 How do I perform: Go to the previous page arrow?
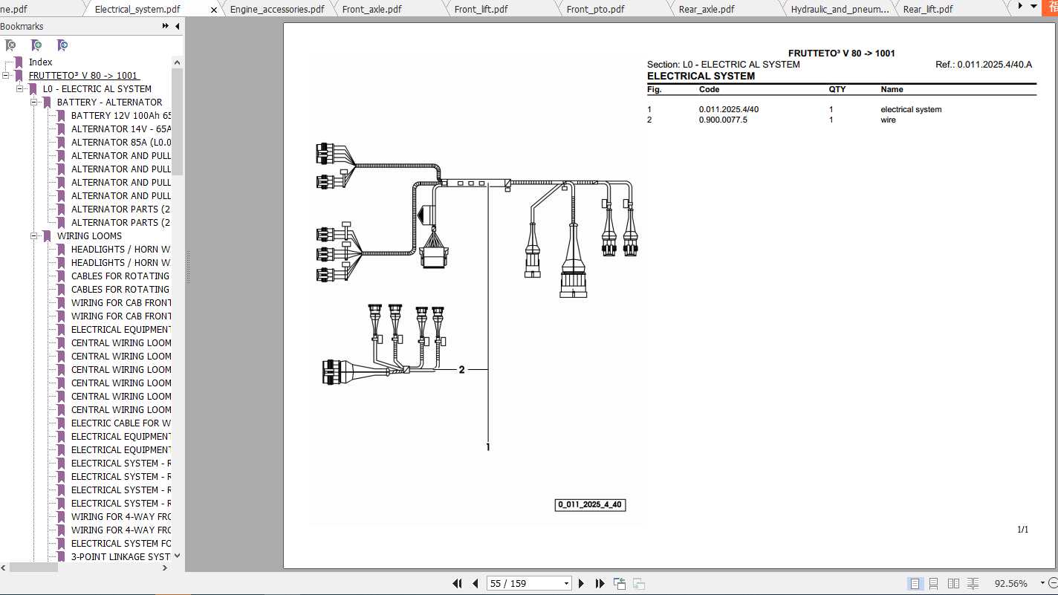point(475,583)
